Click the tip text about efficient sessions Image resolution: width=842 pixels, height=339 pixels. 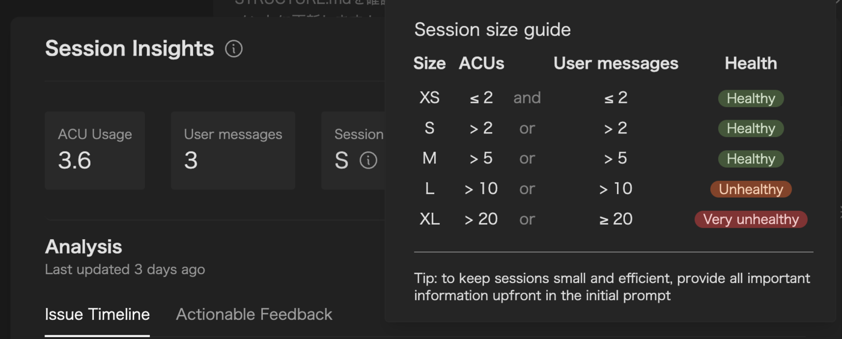(612, 287)
